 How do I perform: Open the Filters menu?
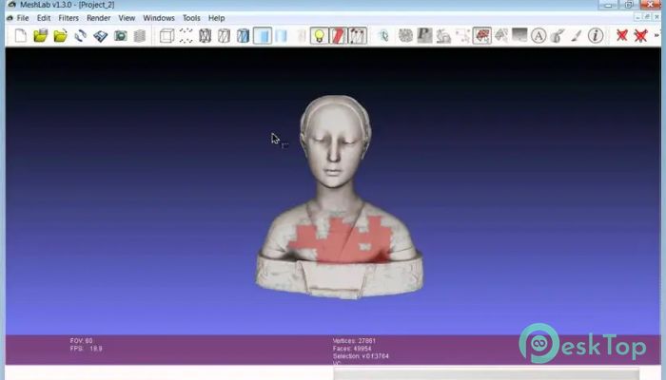(69, 18)
